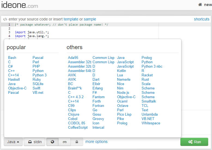
Task: Select Nemerle language
Action: [x=124, y=79]
